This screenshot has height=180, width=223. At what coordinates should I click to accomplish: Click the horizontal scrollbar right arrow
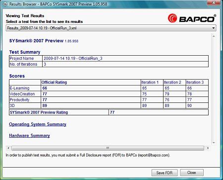(x=208, y=148)
